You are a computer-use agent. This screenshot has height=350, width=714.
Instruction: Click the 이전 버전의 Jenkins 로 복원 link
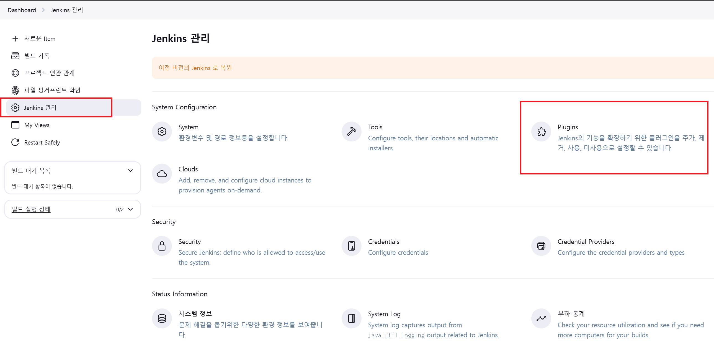[195, 68]
